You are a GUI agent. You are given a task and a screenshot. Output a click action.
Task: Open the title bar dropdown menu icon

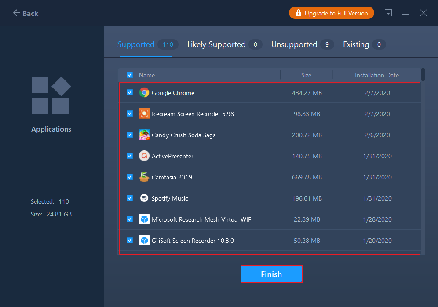click(x=388, y=13)
